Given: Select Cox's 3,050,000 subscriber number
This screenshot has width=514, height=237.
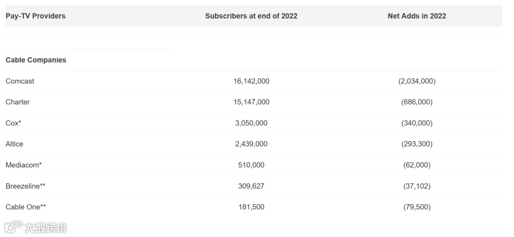Looking at the screenshot, I should tap(251, 123).
